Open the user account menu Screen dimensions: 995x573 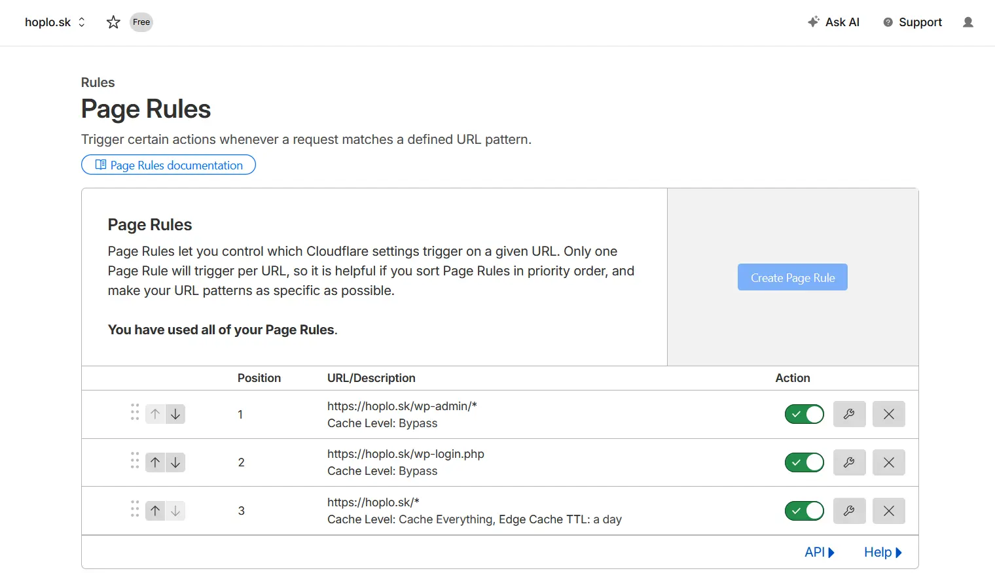click(x=968, y=22)
